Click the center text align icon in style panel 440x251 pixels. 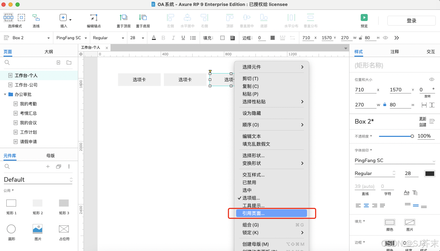[366, 205]
